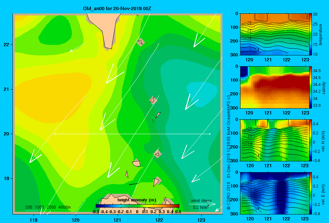The image size is (329, 223).
Task: Click the temperature color scale bar
Action: (311, 34)
